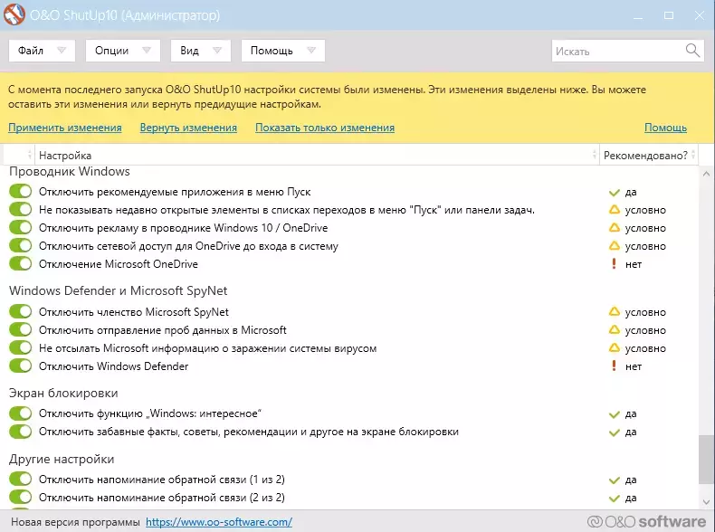Click the 'Другие настройки' section heading
Screen dimensions: 715x532
point(62,459)
